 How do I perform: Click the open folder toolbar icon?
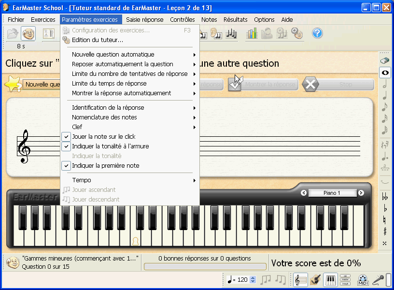coord(13,33)
